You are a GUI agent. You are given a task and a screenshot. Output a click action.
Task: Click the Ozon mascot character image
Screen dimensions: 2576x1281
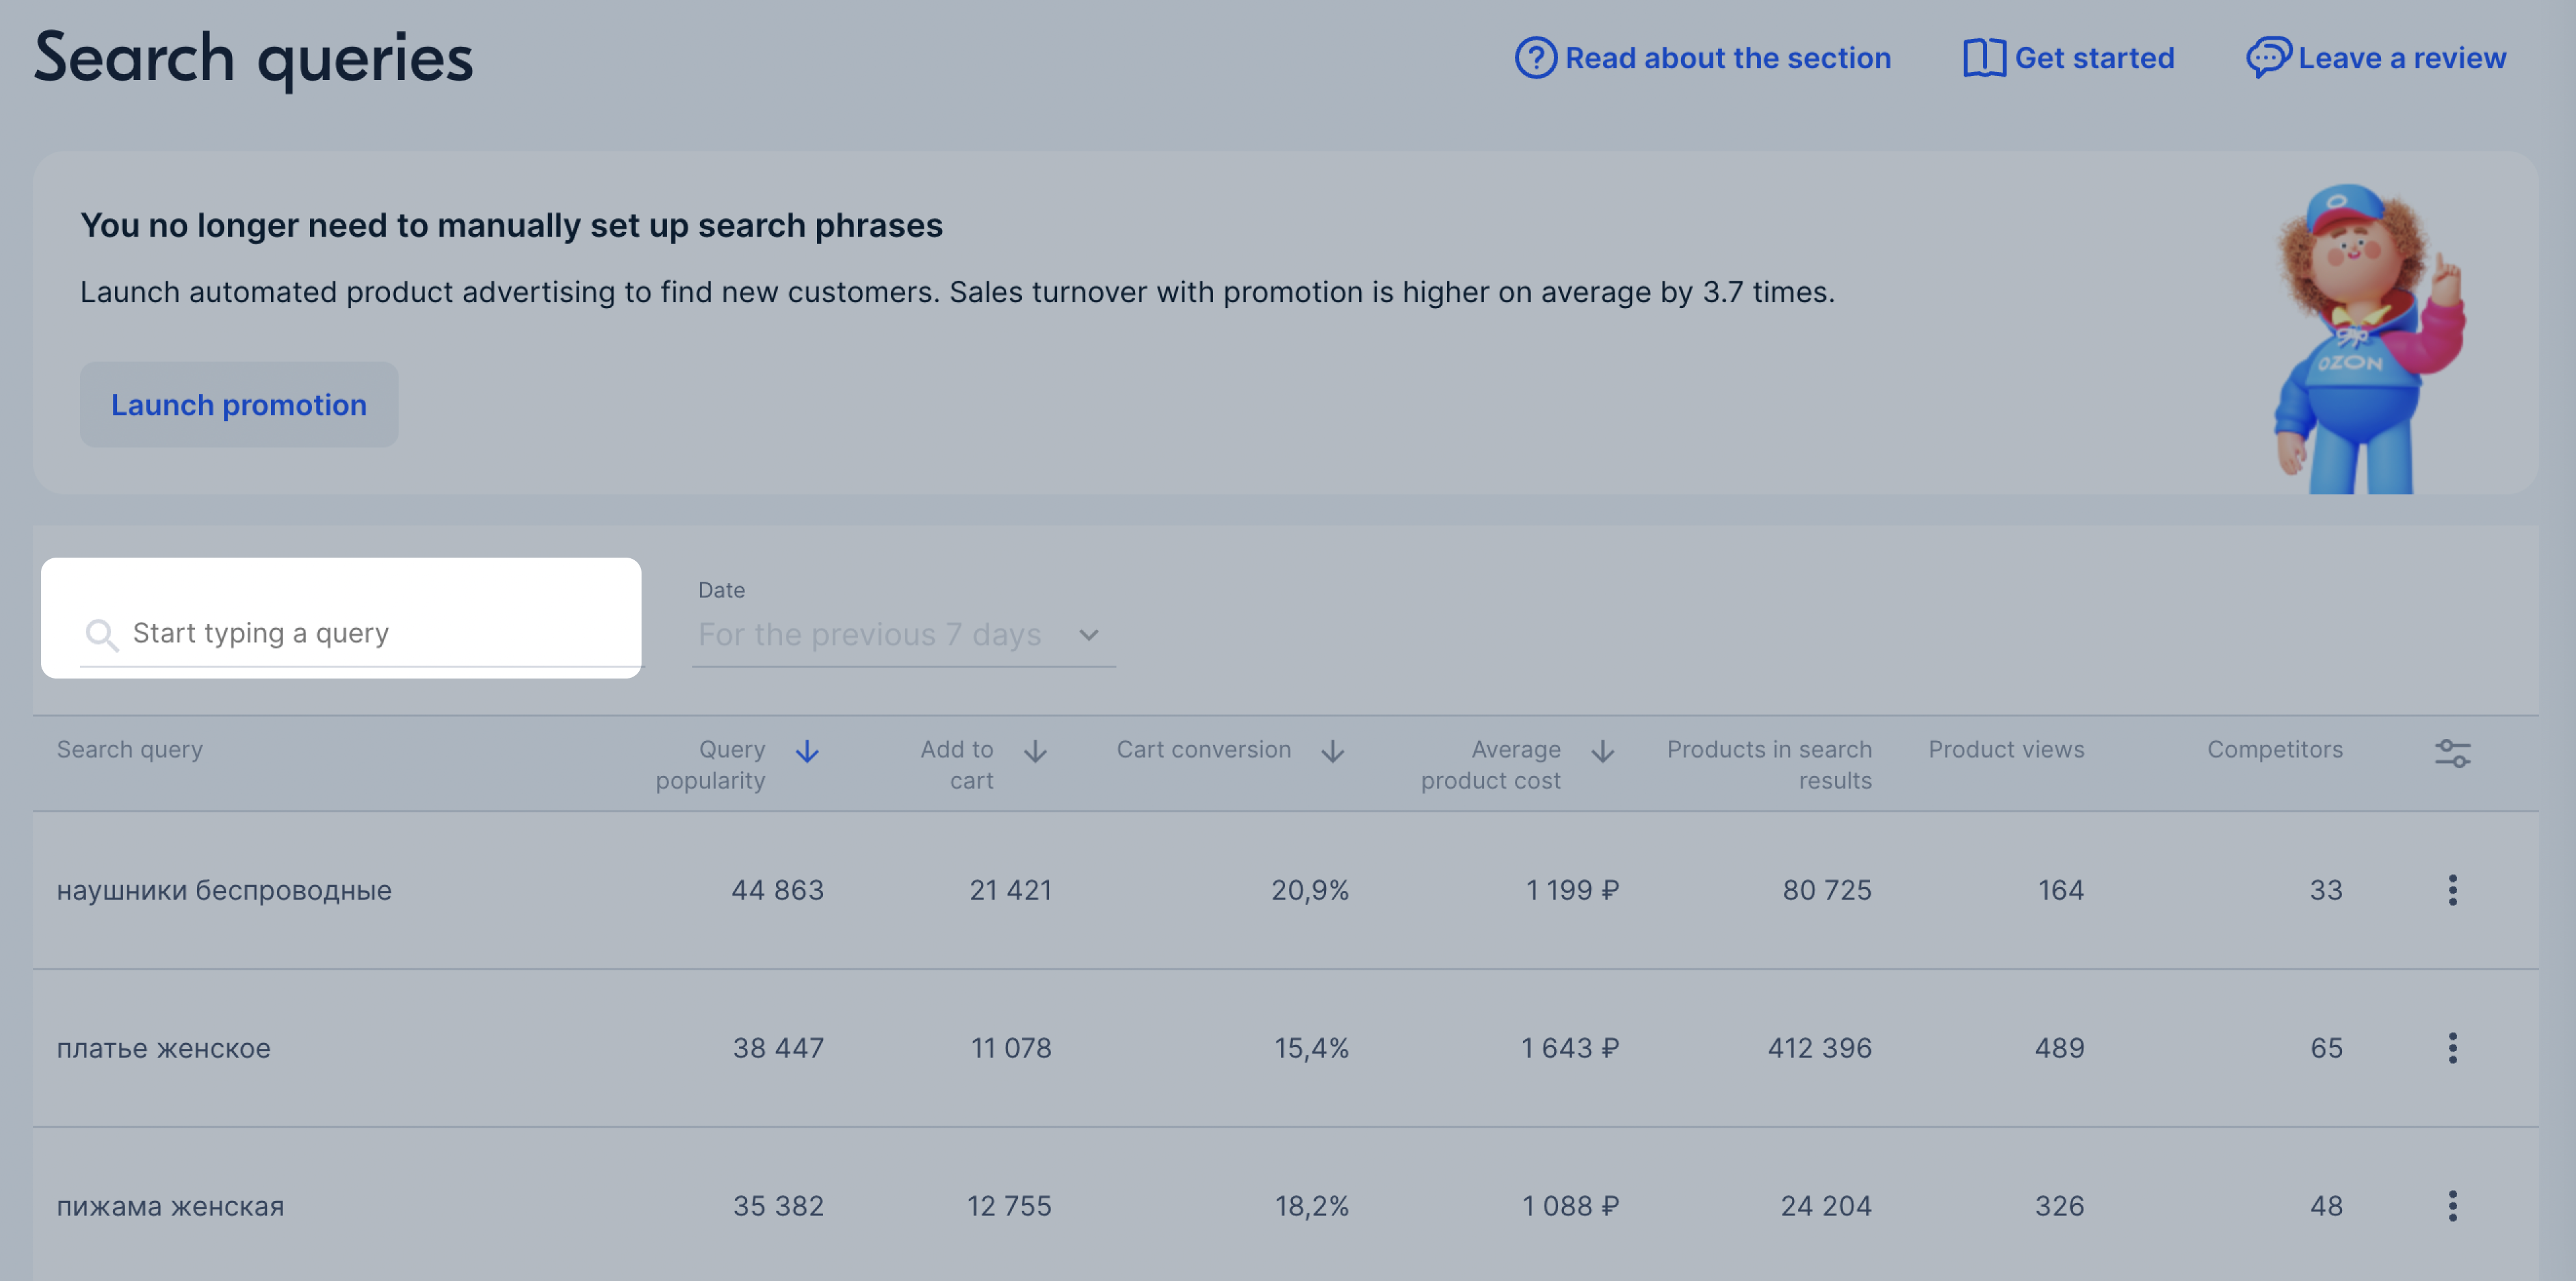point(2369,338)
